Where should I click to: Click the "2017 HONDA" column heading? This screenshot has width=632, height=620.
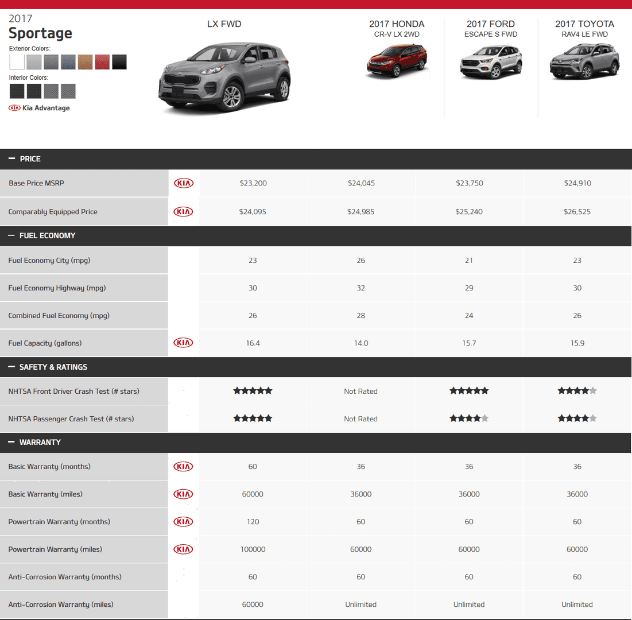397,24
